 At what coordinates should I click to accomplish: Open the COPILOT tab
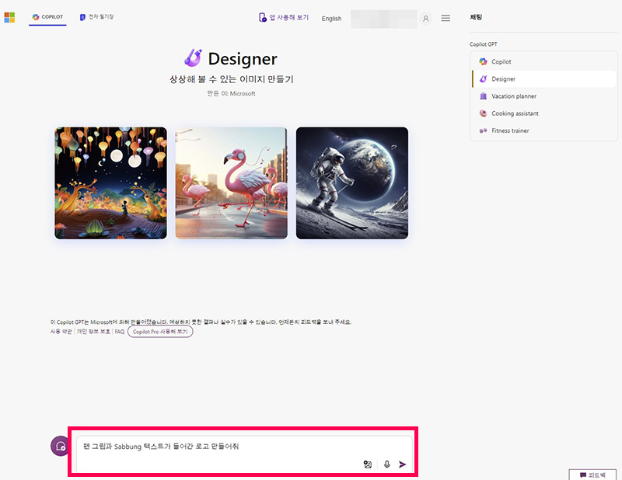tap(47, 17)
